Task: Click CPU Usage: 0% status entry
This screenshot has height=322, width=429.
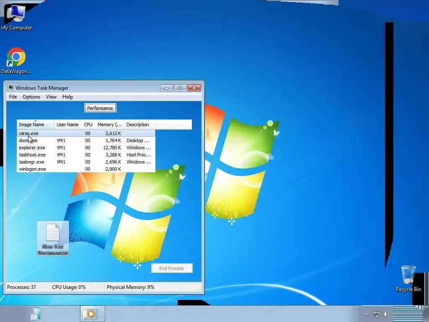Action: [x=69, y=287]
